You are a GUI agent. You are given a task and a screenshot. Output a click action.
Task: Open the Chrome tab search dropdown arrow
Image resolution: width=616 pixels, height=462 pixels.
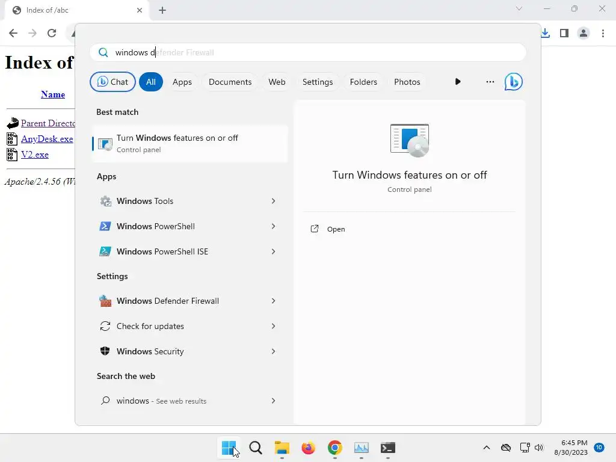click(x=519, y=8)
